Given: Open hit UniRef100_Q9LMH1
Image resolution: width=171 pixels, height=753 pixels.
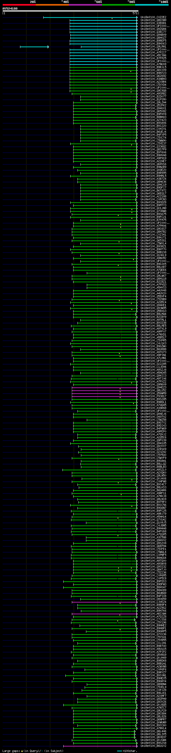Looking at the screenshot, I should [153, 47].
